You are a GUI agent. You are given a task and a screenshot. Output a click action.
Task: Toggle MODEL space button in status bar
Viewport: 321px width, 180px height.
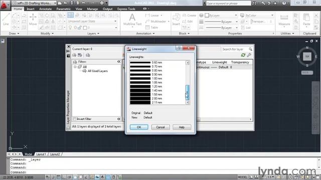click(x=242, y=177)
